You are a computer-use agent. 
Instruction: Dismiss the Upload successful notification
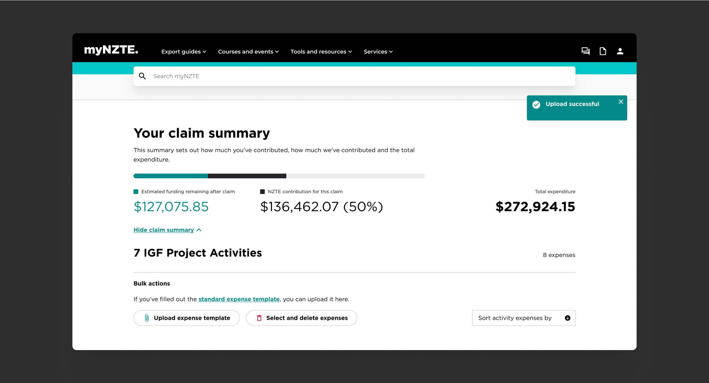pos(621,102)
